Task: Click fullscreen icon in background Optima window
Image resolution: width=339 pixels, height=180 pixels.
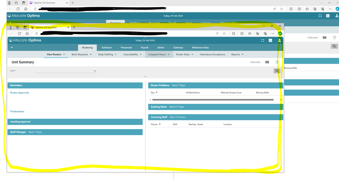Action: pos(320,16)
